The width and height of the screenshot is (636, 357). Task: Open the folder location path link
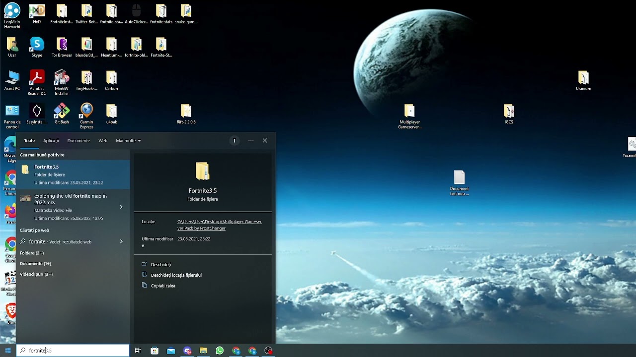click(220, 225)
